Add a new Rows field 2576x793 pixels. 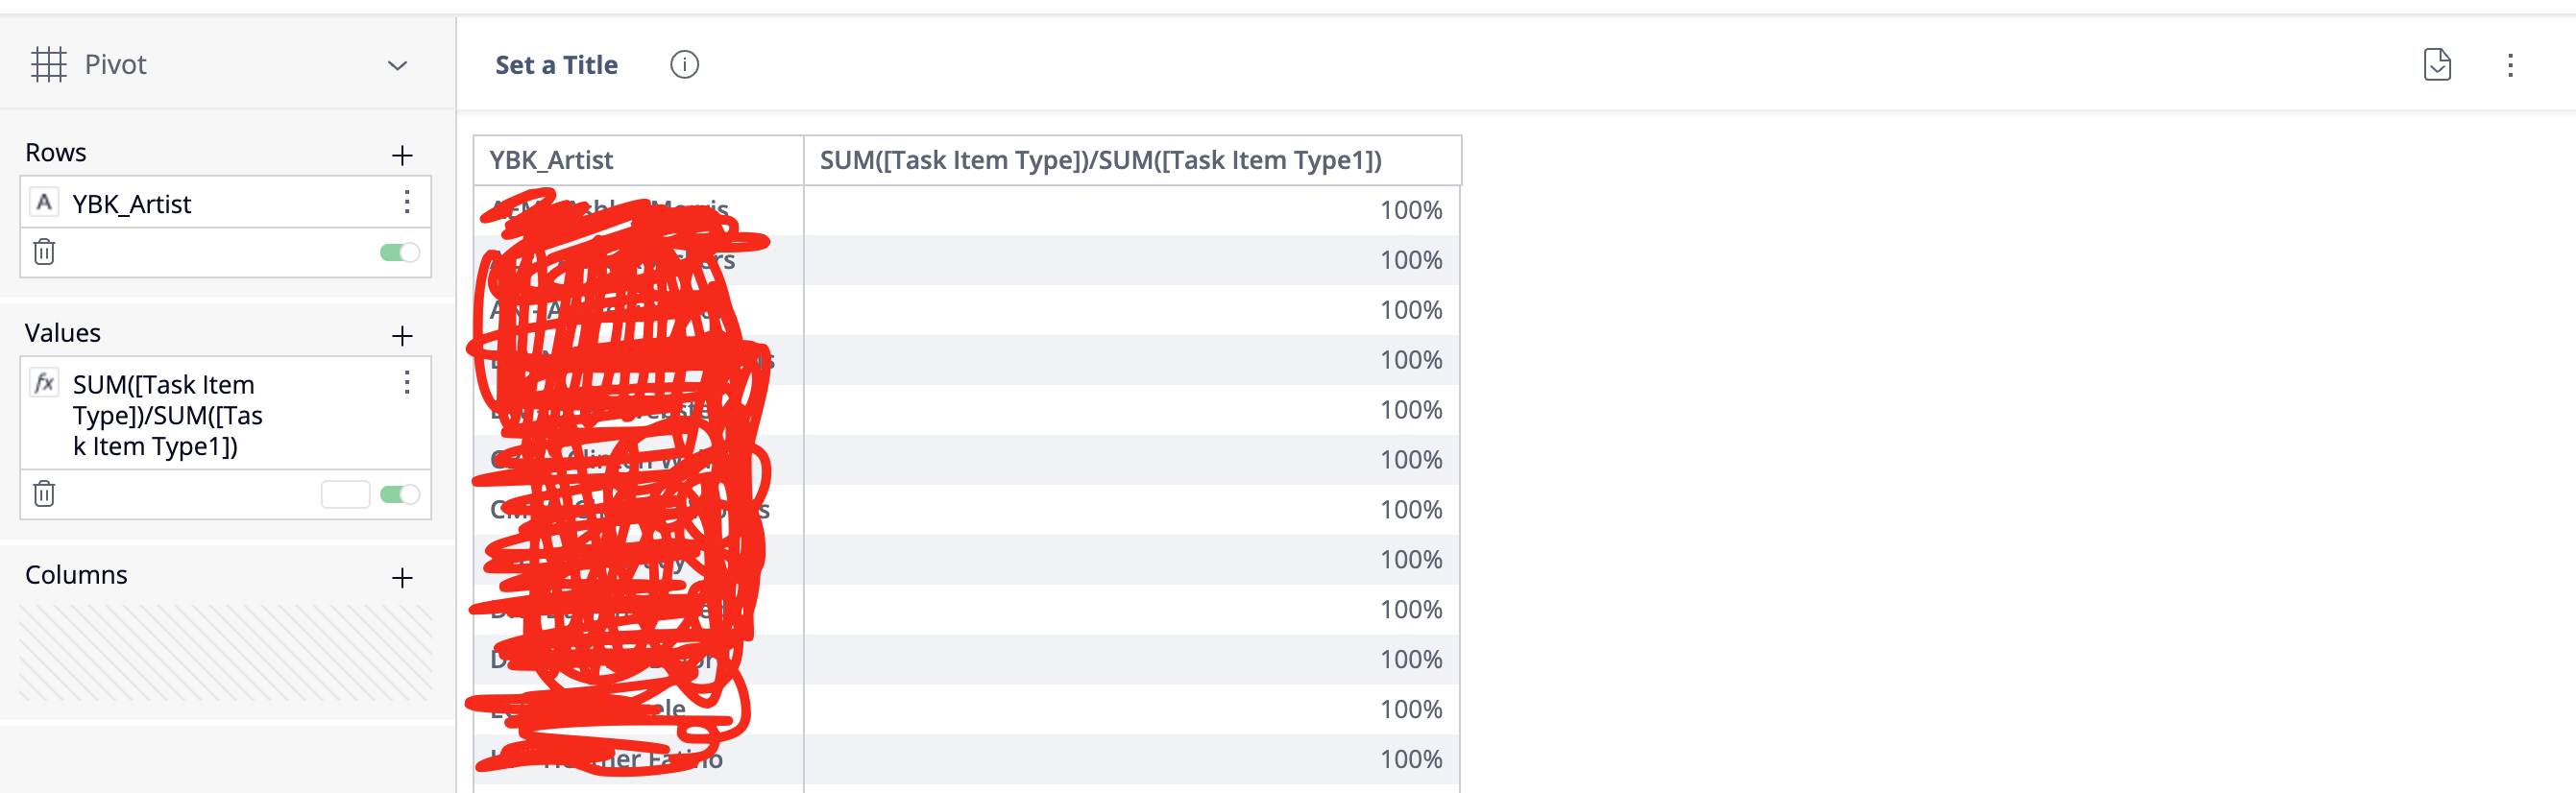click(402, 155)
